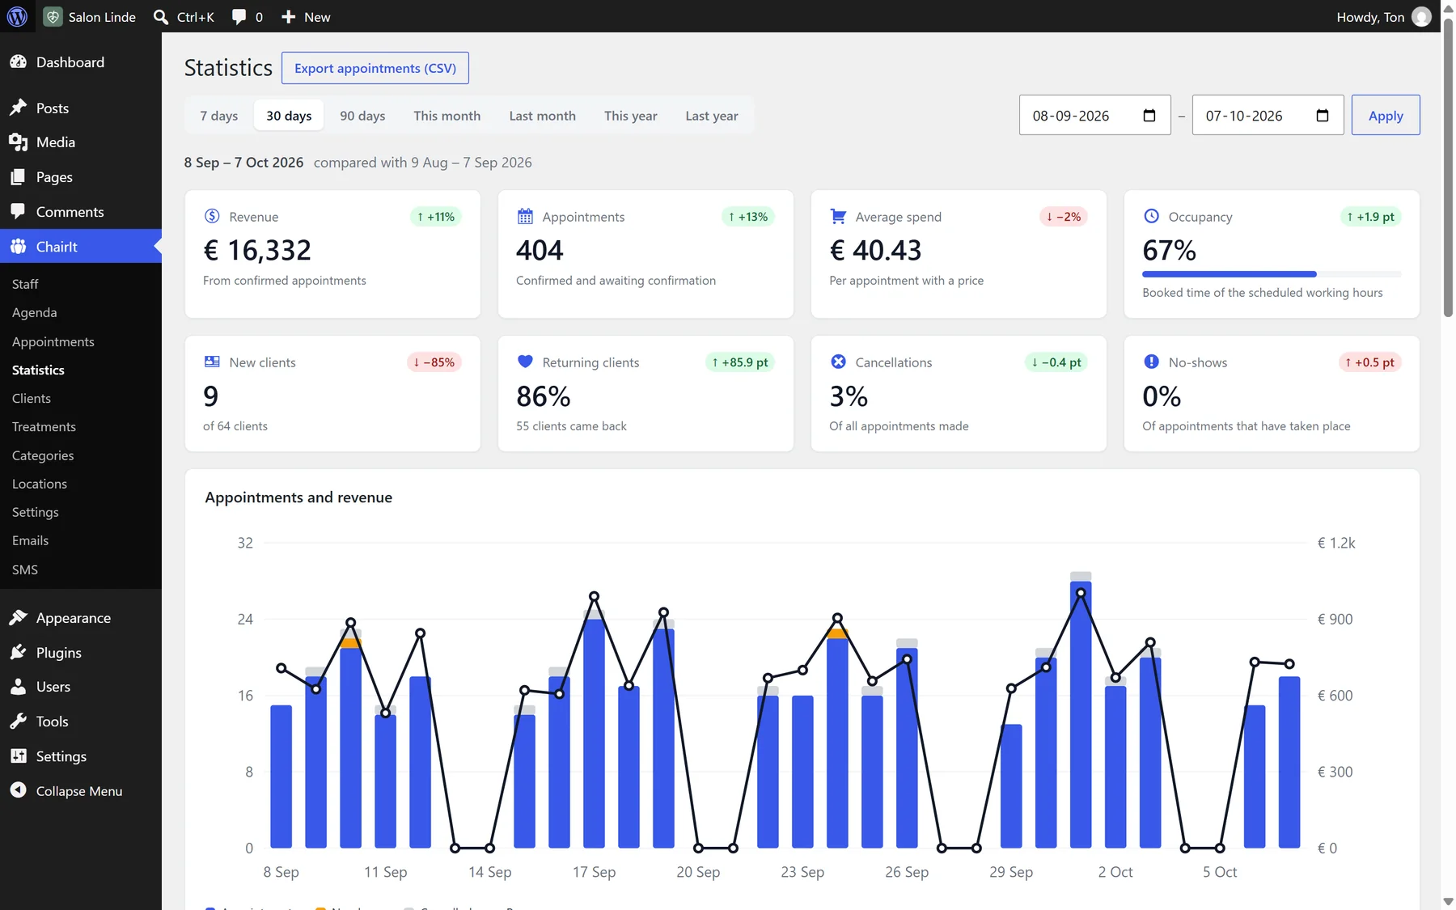The image size is (1456, 910).
Task: Switch to the This month range
Action: pyautogui.click(x=447, y=116)
